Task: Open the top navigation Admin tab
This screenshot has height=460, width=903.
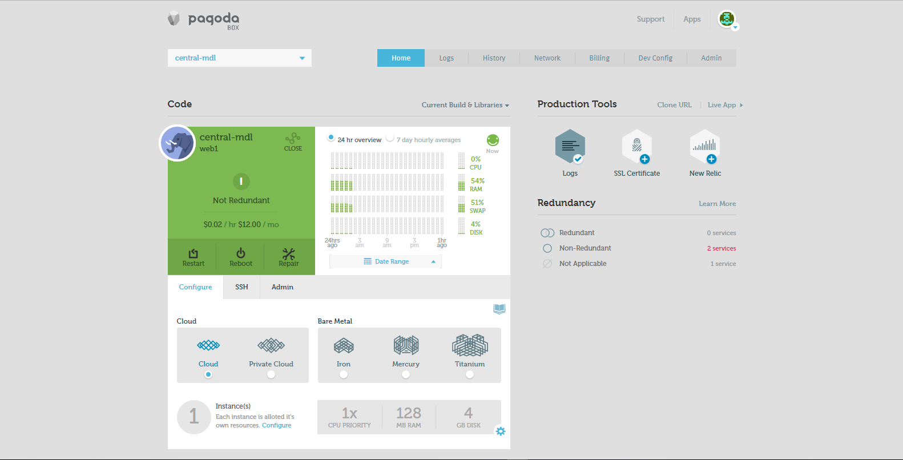Action: click(711, 58)
